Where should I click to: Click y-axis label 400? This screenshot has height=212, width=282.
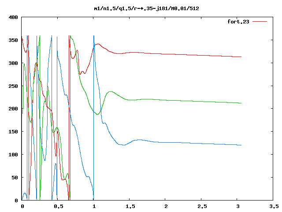[13, 17]
